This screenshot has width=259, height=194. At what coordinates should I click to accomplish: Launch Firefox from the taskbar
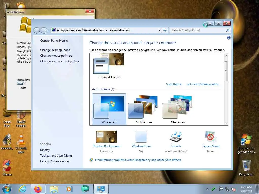click(x=38, y=189)
